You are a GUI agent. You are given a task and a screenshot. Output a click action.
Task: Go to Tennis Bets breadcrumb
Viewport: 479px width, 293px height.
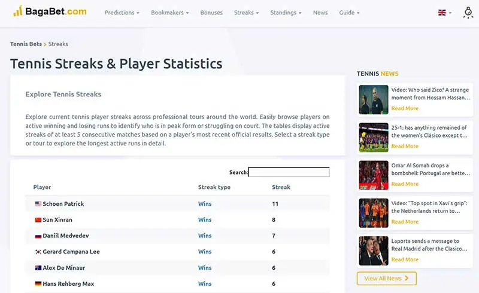click(x=26, y=44)
